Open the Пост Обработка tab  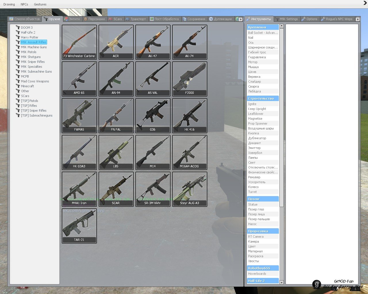point(164,19)
